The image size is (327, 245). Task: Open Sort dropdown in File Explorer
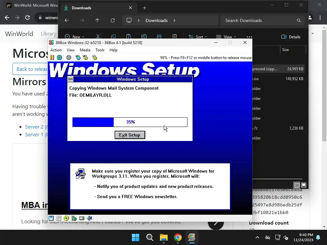(197, 37)
